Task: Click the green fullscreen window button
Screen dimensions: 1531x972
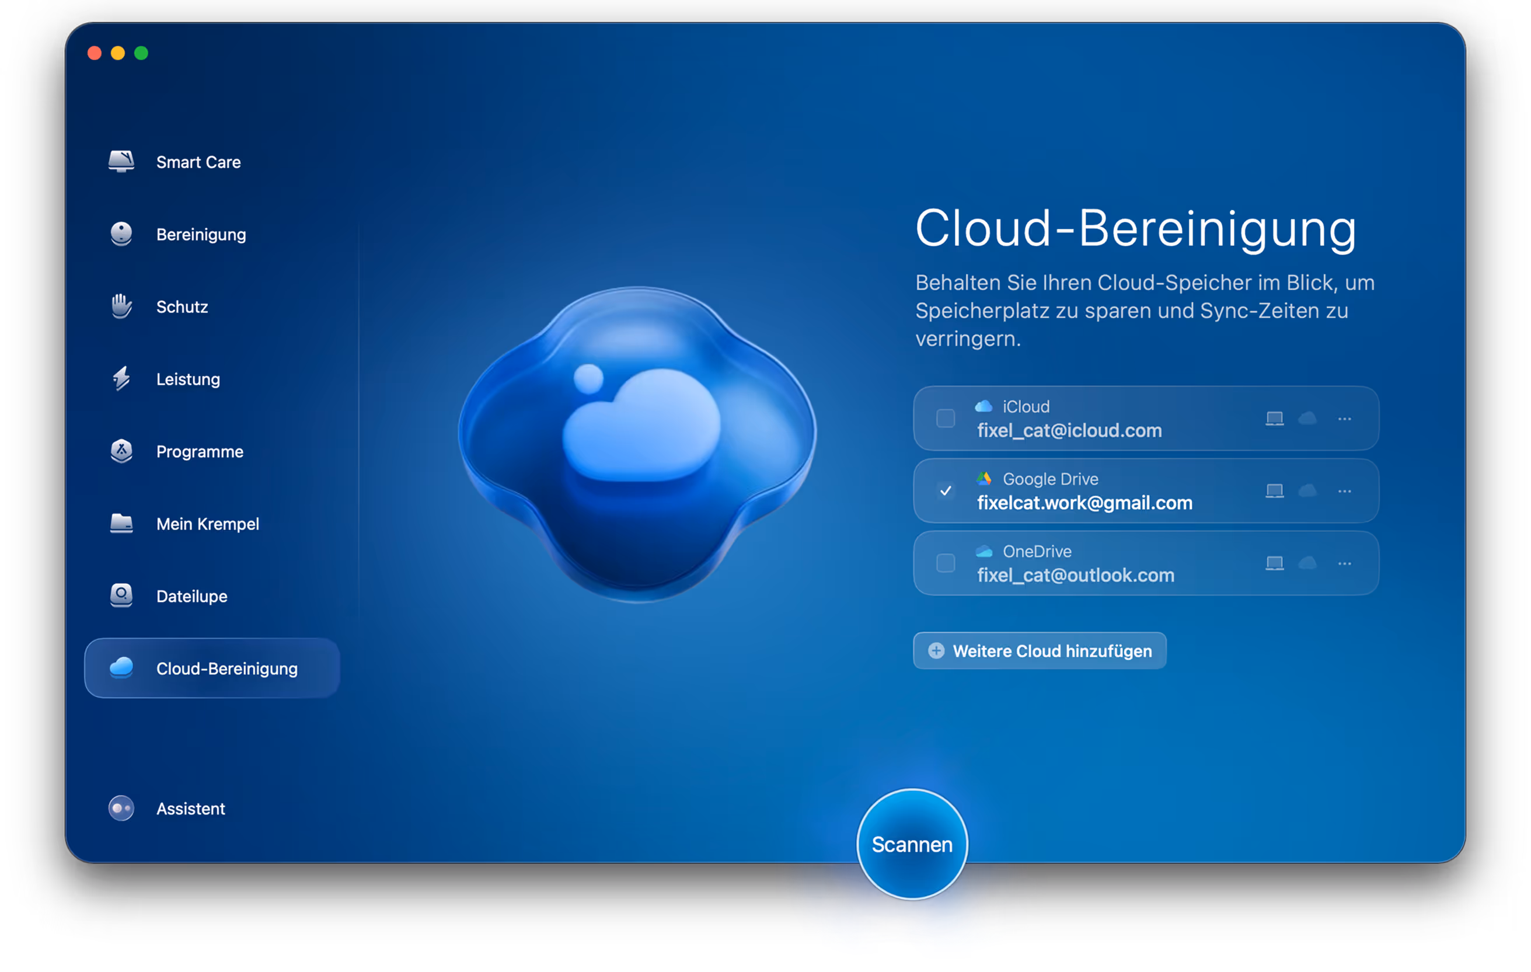Action: point(141,53)
